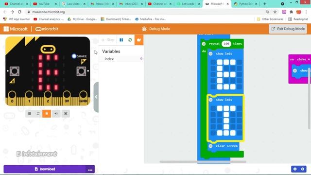Open a new browser tab
The height and width of the screenshot is (175, 311).
click(264, 4)
